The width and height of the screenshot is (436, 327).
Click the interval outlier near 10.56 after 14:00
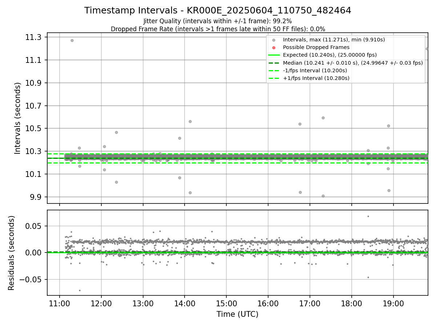(190, 121)
